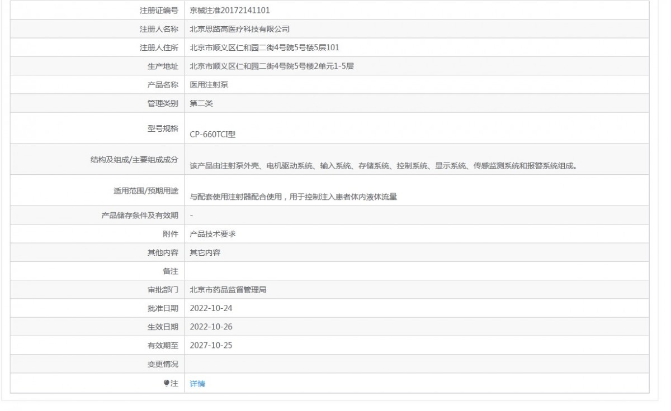This screenshot has height=411, width=671.
Task: Click the 结构及组成/主要组成成分 label
Action: tap(134, 159)
